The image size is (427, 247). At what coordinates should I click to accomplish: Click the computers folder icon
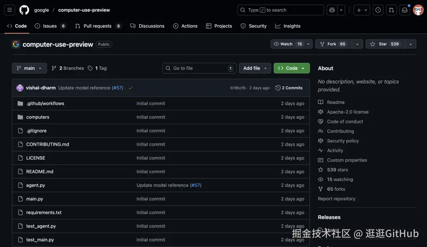click(20, 117)
